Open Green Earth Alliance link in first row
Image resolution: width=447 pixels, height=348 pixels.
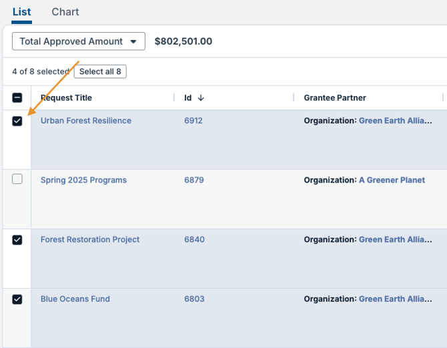point(395,121)
